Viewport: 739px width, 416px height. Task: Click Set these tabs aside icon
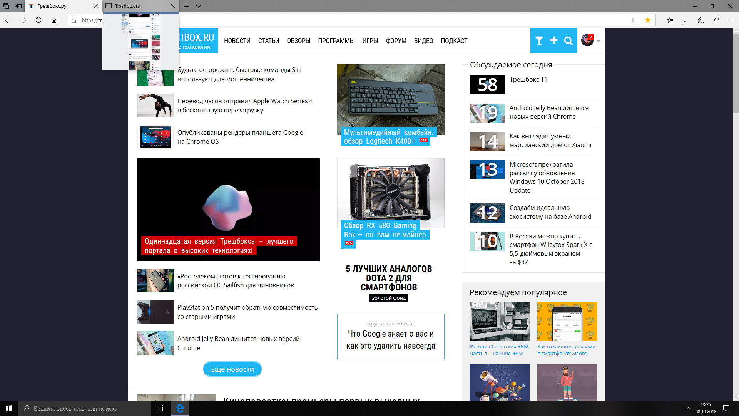tap(18, 6)
